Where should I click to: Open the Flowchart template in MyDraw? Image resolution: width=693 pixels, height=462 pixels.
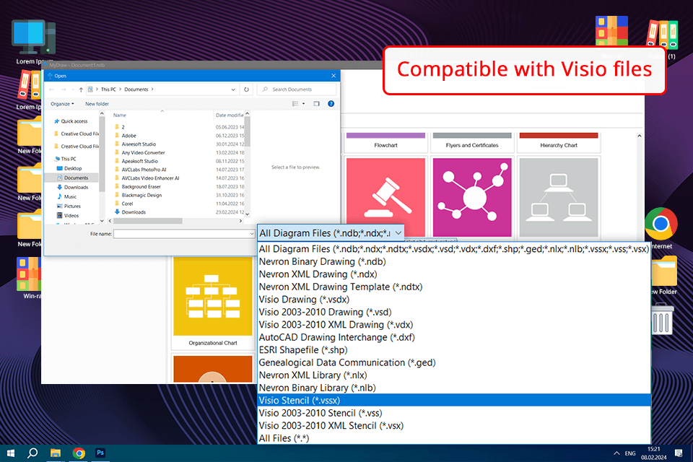click(385, 142)
